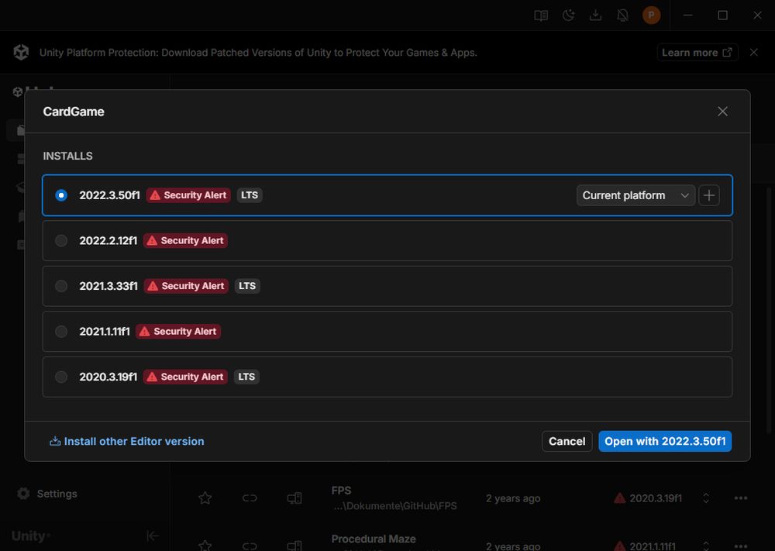Click Security Alert badge for 2021.1.11f1

point(178,332)
